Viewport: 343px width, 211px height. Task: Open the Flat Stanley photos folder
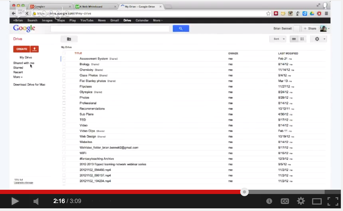pyautogui.click(x=93, y=81)
